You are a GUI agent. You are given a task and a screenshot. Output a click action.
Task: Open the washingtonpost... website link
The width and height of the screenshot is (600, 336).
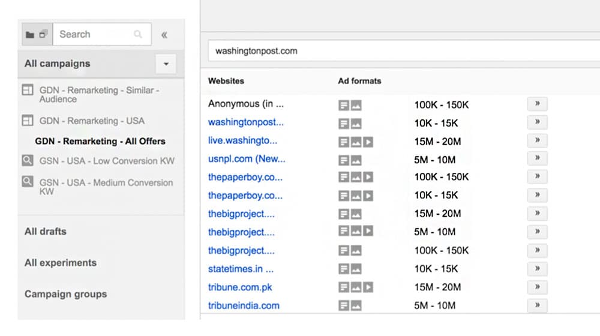pyautogui.click(x=245, y=122)
